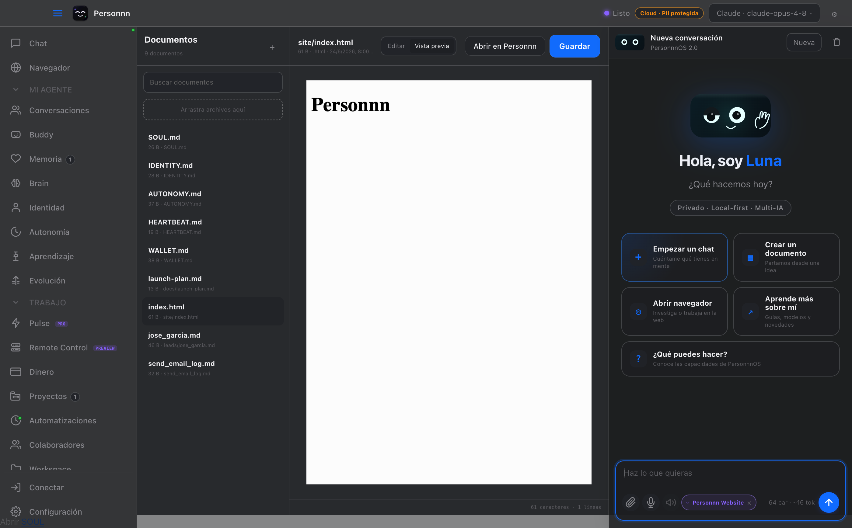Click Abrir en Personnn button

pyautogui.click(x=505, y=46)
